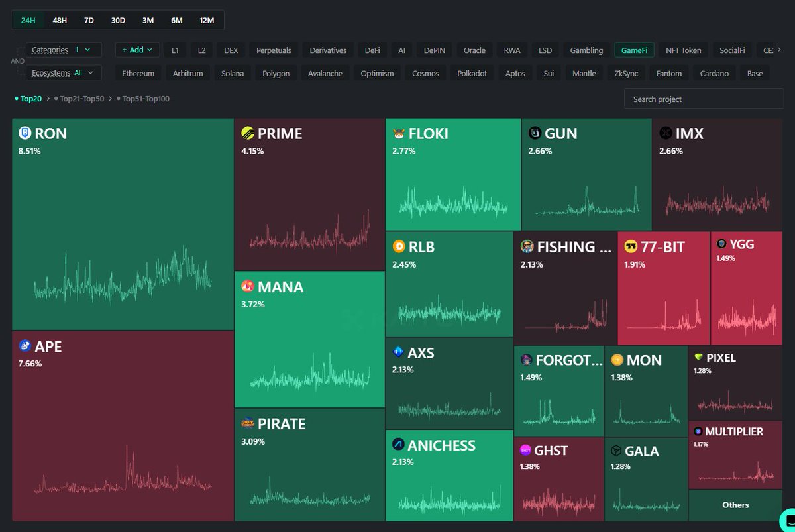Viewport: 795px width, 532px height.
Task: Switch to the 3M time range
Action: (x=148, y=20)
